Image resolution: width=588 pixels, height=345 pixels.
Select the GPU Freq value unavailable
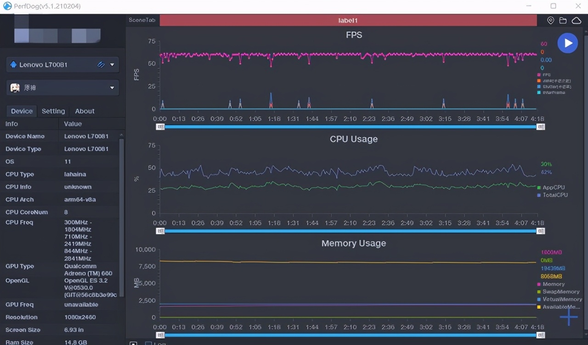[x=81, y=305]
